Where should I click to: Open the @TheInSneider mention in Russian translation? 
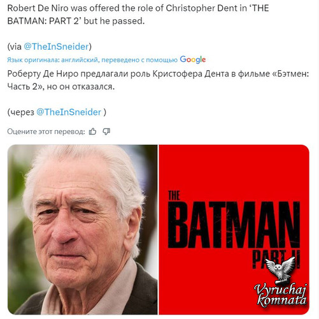point(69,112)
